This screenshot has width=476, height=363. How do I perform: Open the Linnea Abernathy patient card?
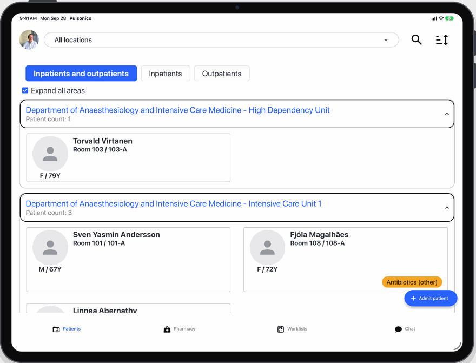[128, 308]
